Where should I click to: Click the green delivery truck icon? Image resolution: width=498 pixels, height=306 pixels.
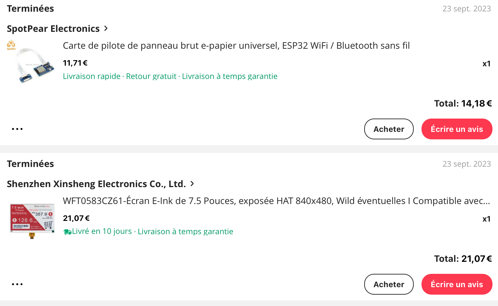click(67, 232)
